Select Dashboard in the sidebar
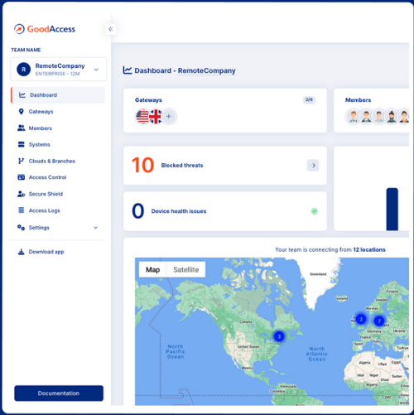 pos(58,95)
